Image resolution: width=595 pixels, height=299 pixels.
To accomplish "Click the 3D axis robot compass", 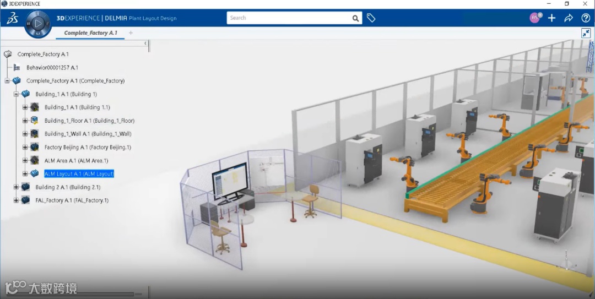I will [566, 261].
